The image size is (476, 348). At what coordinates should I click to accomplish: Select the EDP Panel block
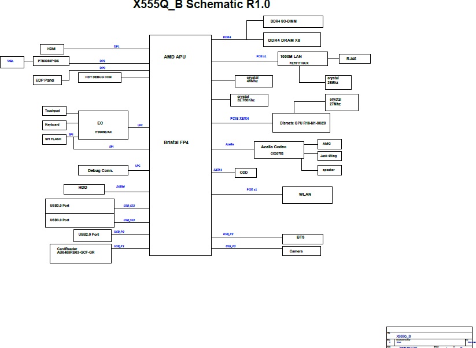click(47, 80)
